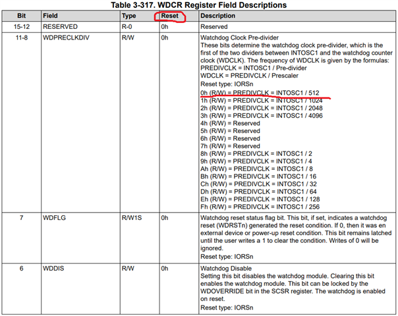Click the Field column header
The image size is (398, 316).
50,16
